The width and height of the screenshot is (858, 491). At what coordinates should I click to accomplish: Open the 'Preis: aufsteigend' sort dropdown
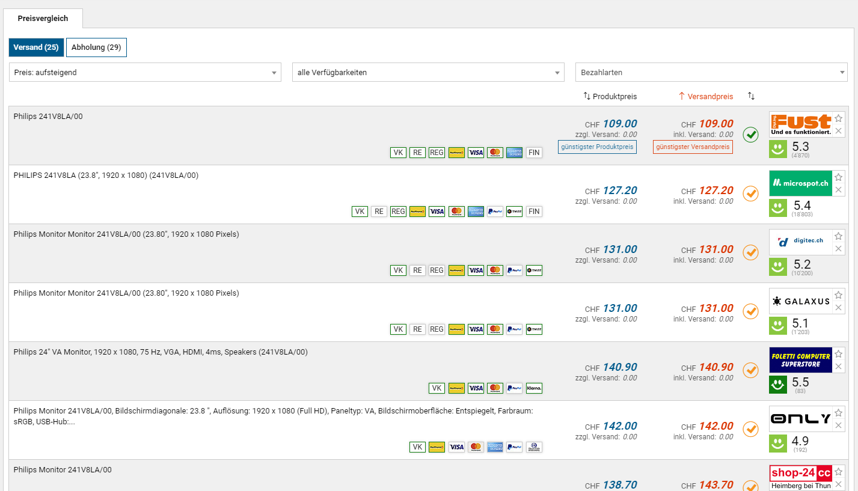click(x=145, y=72)
